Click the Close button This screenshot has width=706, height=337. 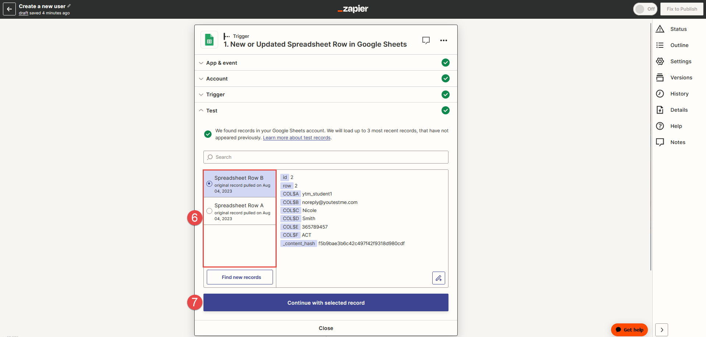[x=326, y=328]
